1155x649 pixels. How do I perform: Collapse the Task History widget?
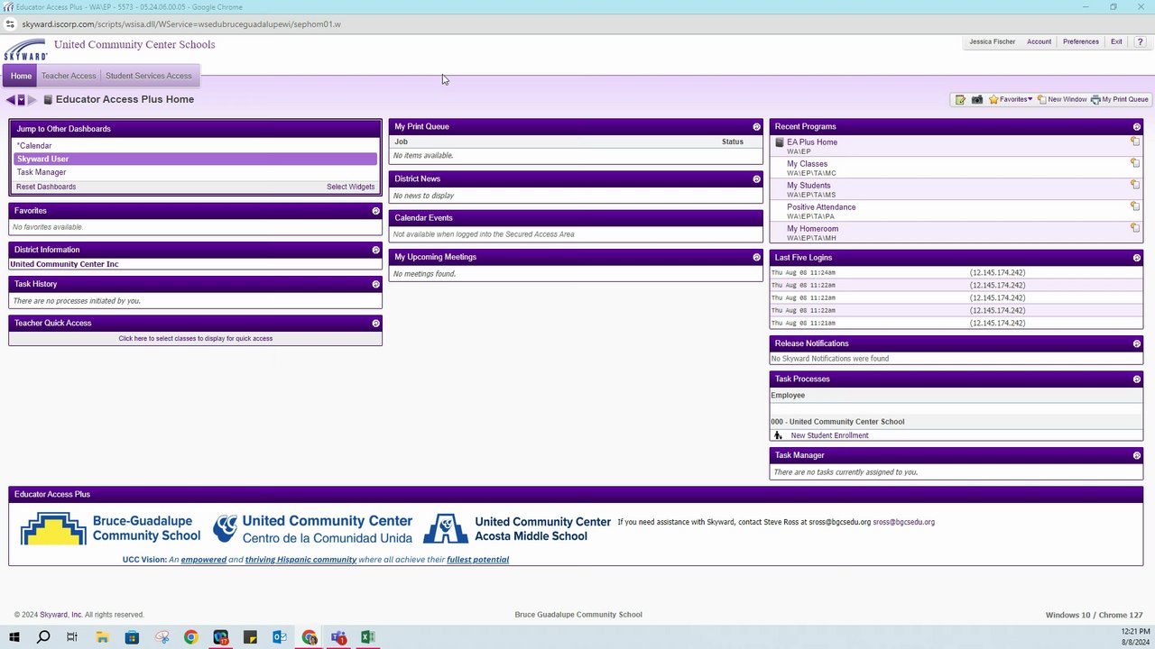pos(376,284)
